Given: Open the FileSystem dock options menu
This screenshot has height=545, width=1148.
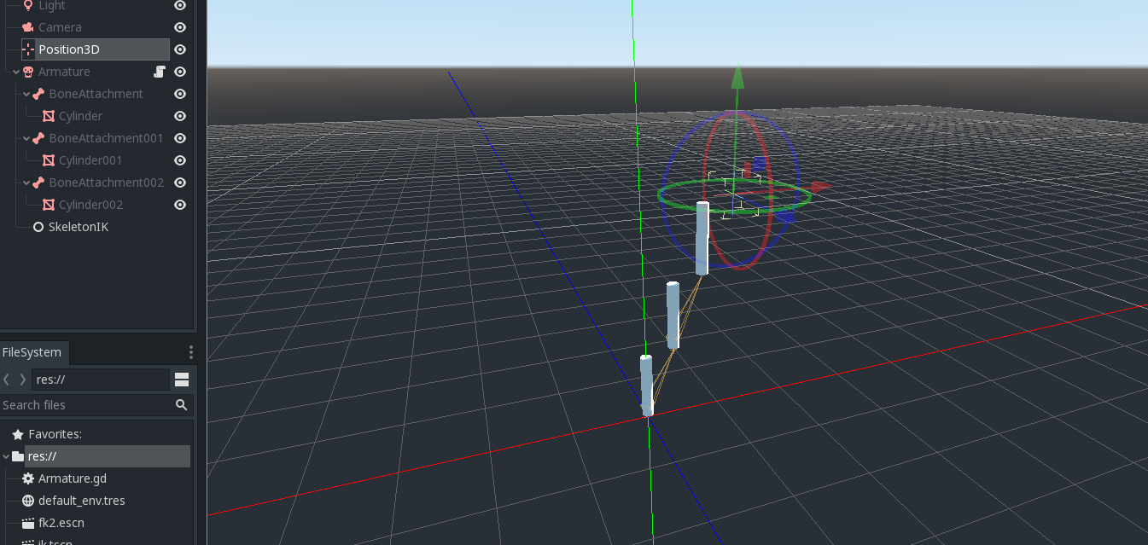Looking at the screenshot, I should pos(190,351).
